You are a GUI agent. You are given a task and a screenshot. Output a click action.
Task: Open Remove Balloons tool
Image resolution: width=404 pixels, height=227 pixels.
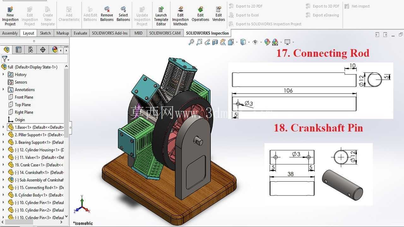[x=107, y=14]
